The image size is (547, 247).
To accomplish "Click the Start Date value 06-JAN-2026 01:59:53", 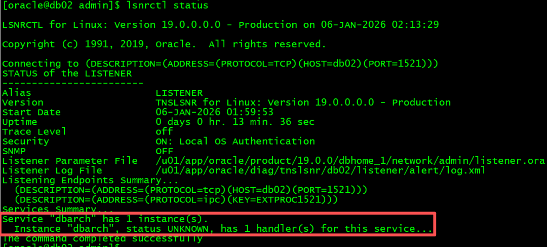I will (214, 112).
